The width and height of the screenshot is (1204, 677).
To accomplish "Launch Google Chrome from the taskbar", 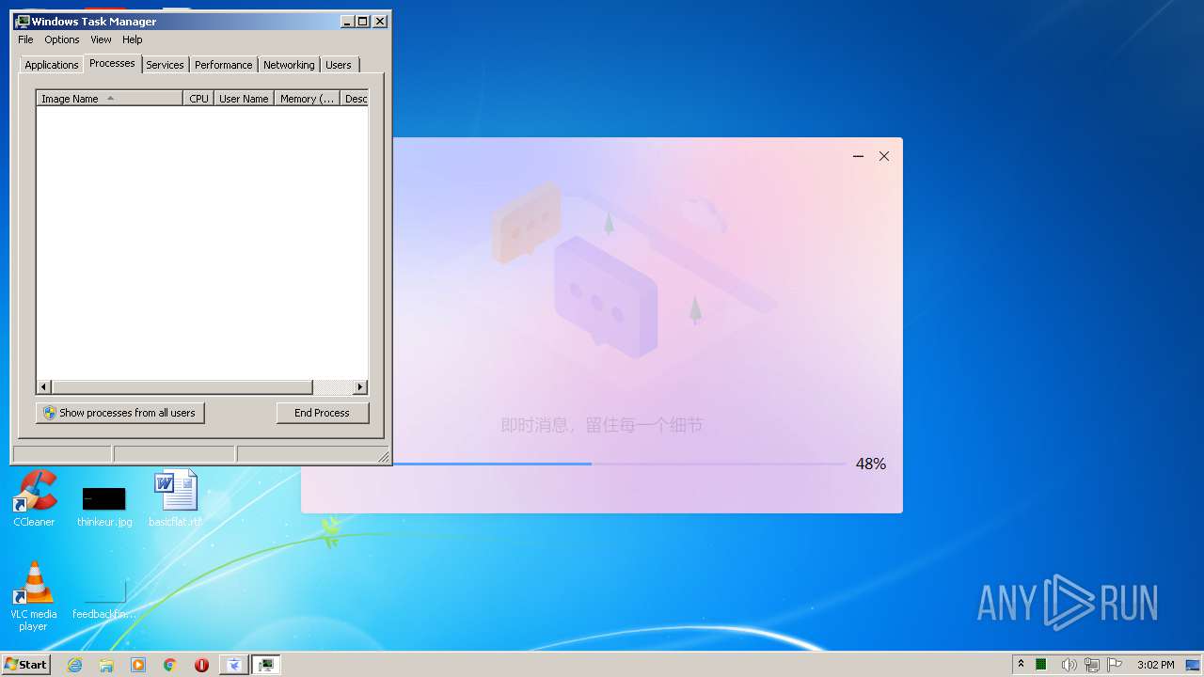I will pyautogui.click(x=170, y=665).
